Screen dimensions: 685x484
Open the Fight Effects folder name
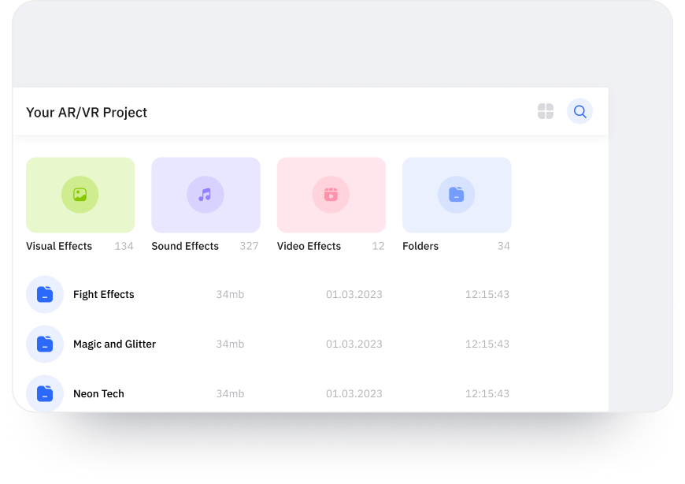click(103, 294)
